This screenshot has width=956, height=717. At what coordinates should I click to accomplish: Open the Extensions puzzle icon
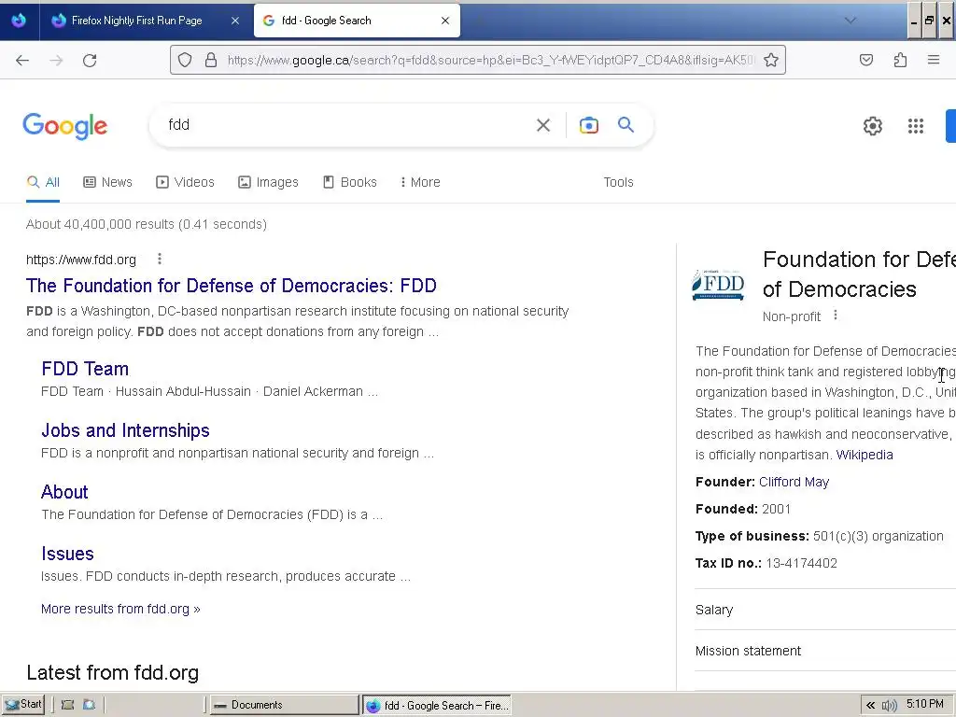pyautogui.click(x=900, y=60)
